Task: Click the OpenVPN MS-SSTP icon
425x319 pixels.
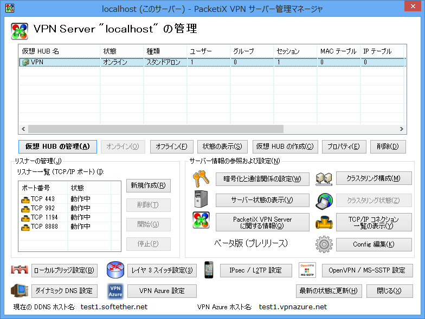Action: point(307,270)
